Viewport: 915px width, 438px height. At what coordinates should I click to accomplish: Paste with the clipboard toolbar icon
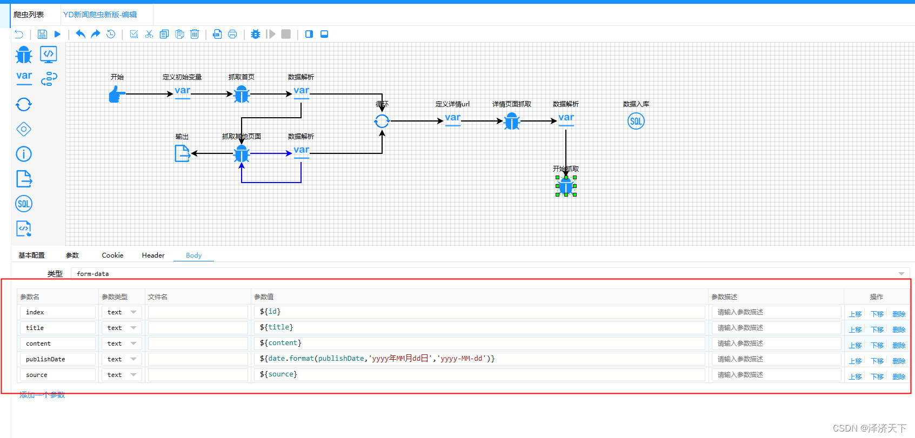pyautogui.click(x=179, y=34)
